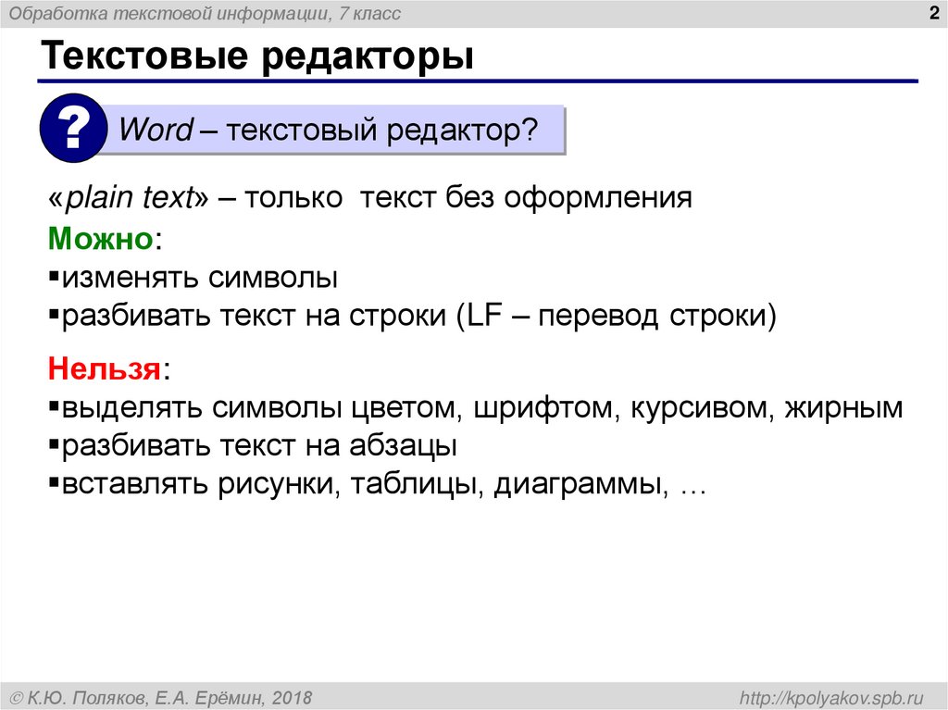948x710 pixels.
Task: Click the slide number 2
Action: coord(934,13)
